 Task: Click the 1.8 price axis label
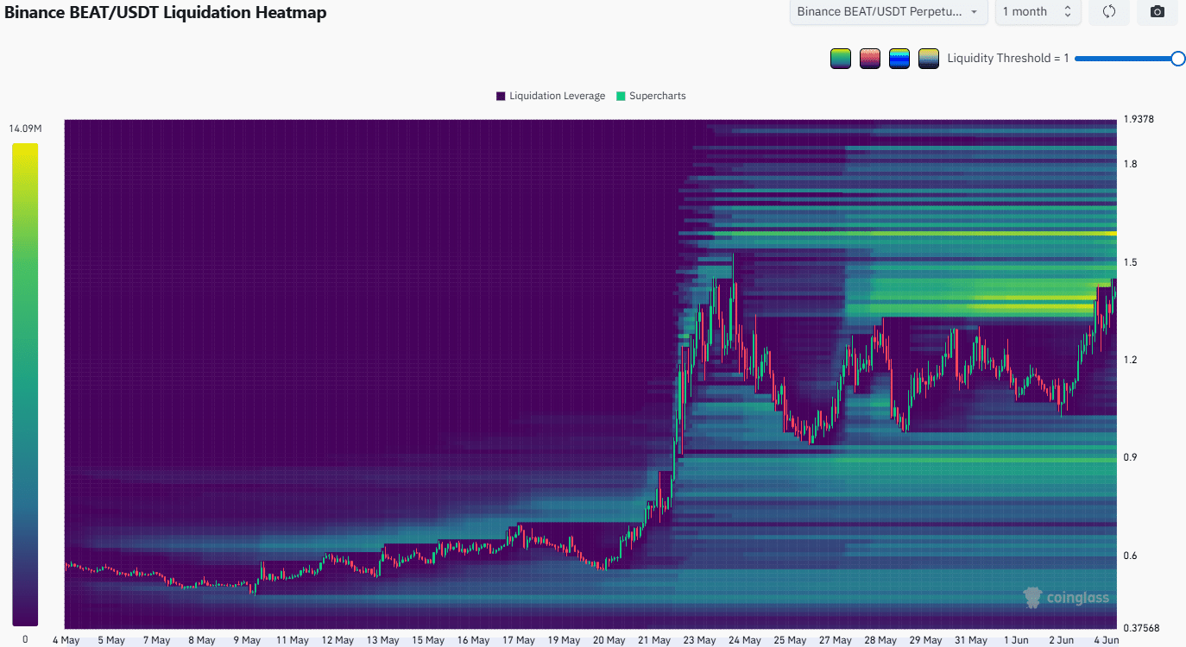1130,164
